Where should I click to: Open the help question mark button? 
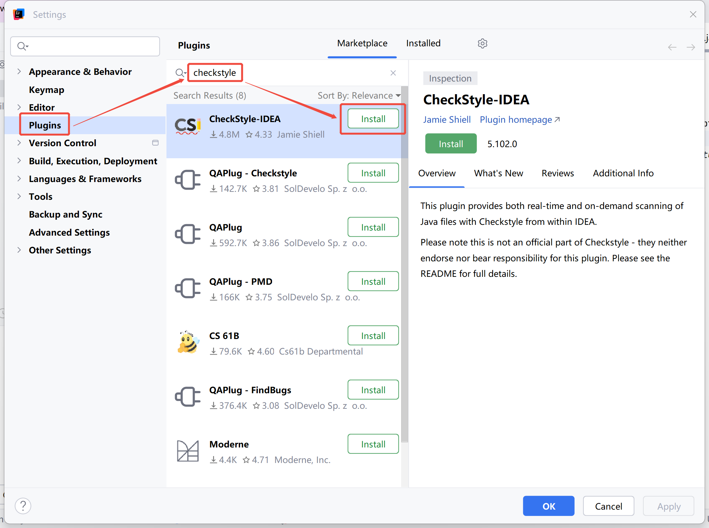point(23,506)
